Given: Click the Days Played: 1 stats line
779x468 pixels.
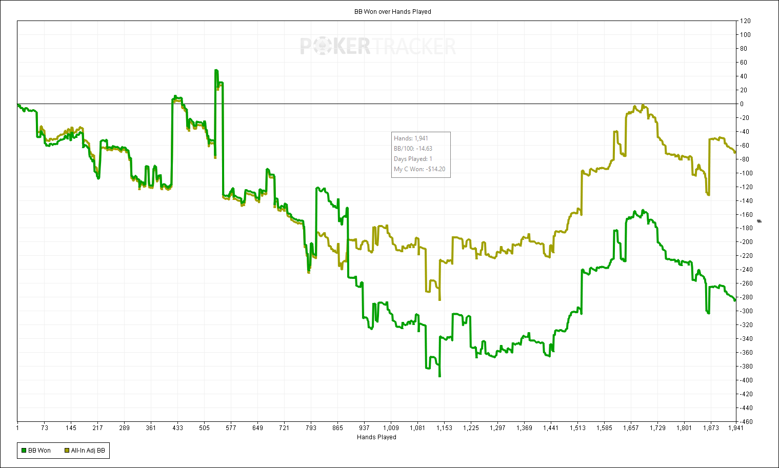Looking at the screenshot, I should [413, 159].
